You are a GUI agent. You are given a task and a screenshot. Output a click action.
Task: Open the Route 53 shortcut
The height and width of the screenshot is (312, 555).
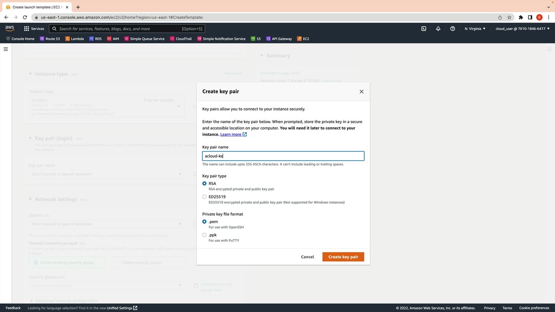(x=50, y=39)
